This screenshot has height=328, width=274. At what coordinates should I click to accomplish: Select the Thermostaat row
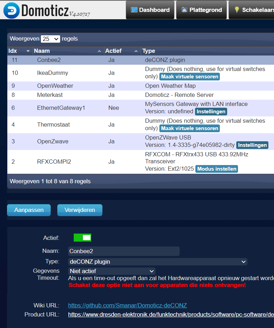tap(140, 125)
